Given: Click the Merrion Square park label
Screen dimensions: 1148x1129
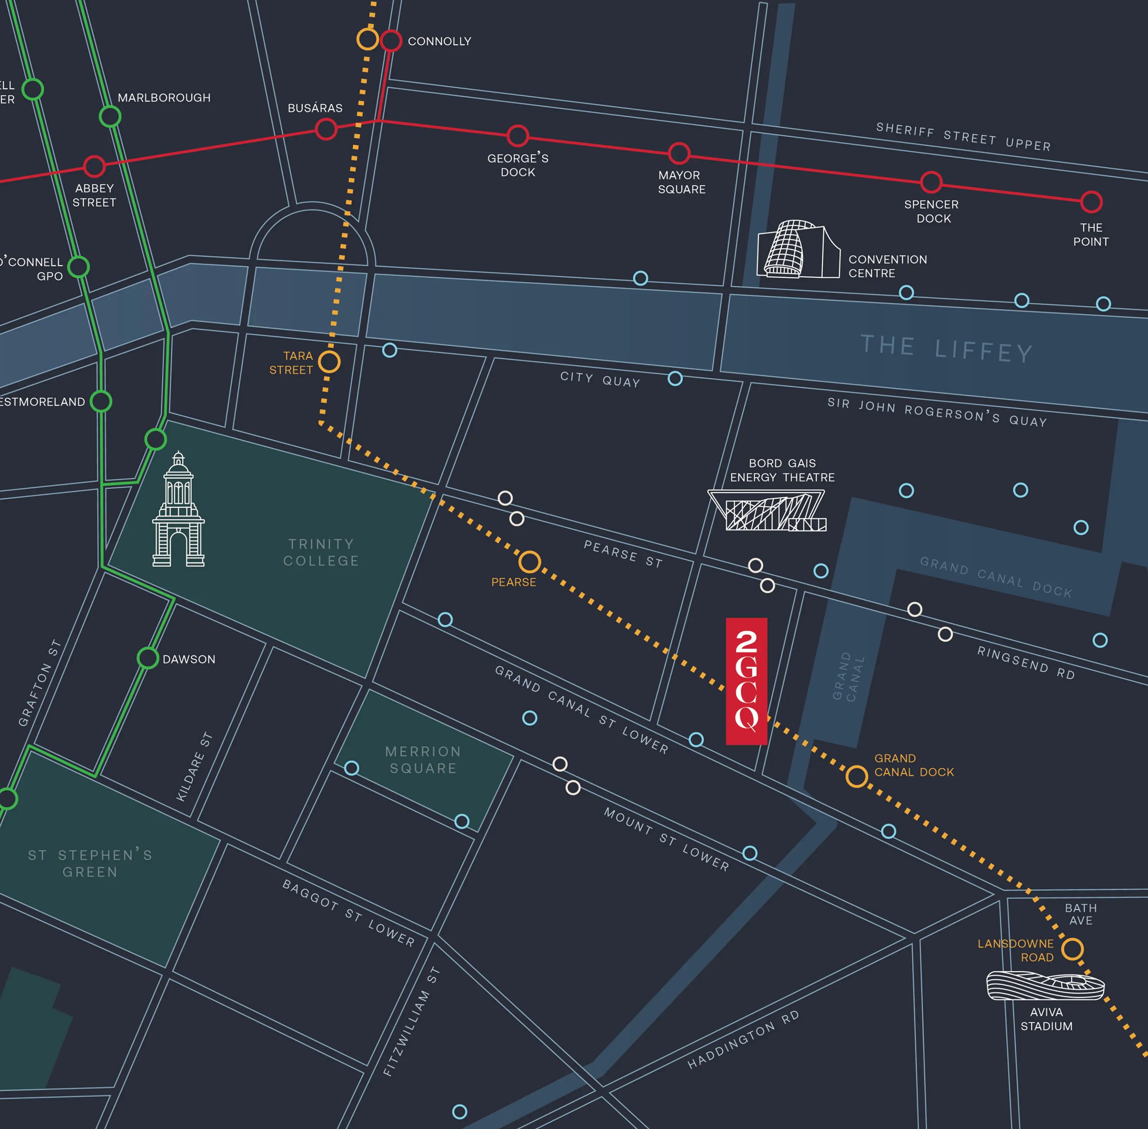Looking at the screenshot, I should tap(423, 760).
